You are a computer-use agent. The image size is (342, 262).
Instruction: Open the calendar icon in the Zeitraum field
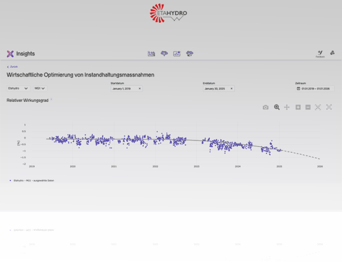298,88
